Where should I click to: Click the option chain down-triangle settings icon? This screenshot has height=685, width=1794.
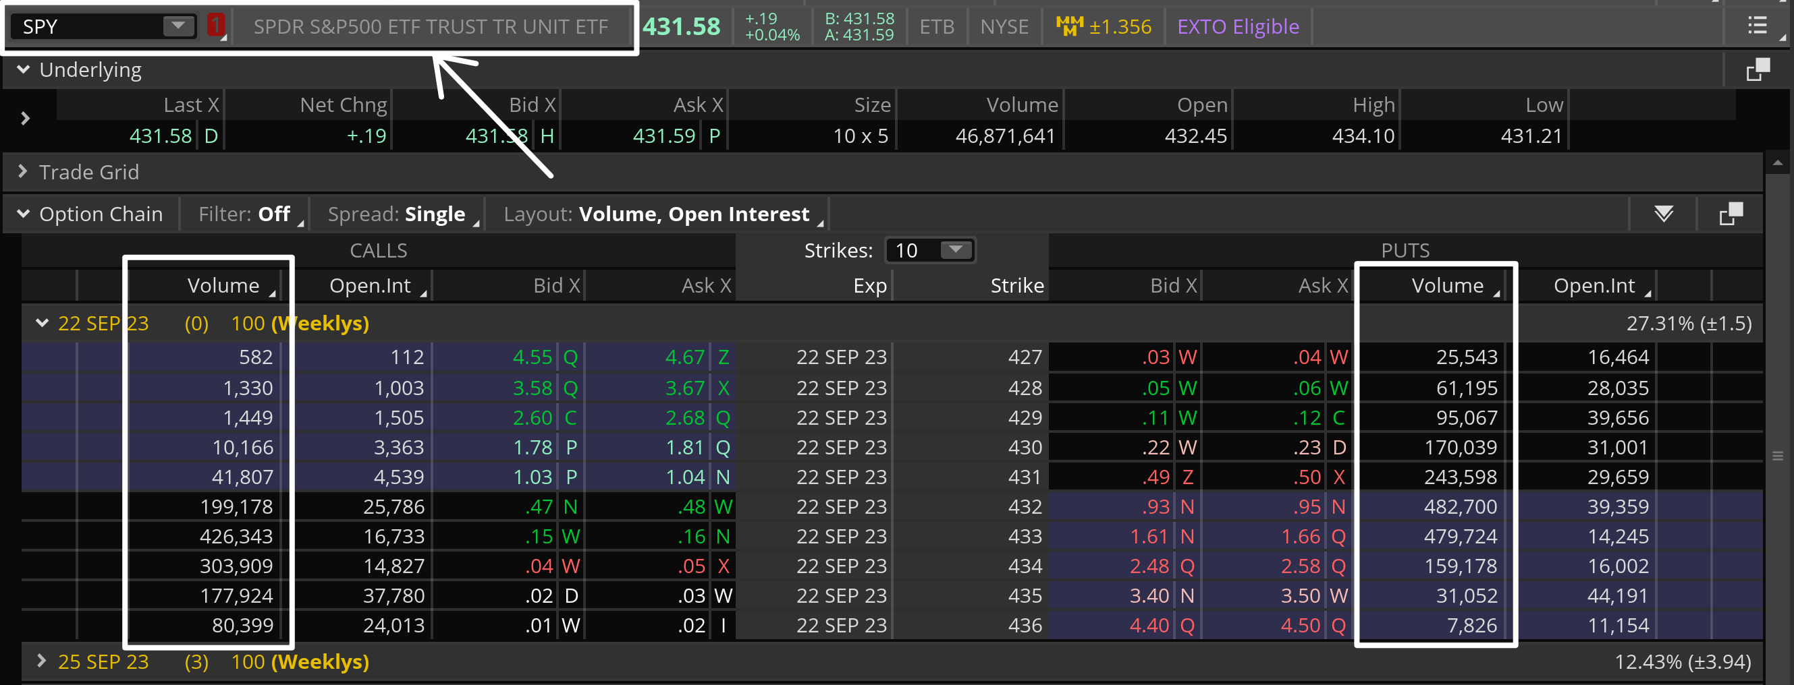pos(1664,214)
